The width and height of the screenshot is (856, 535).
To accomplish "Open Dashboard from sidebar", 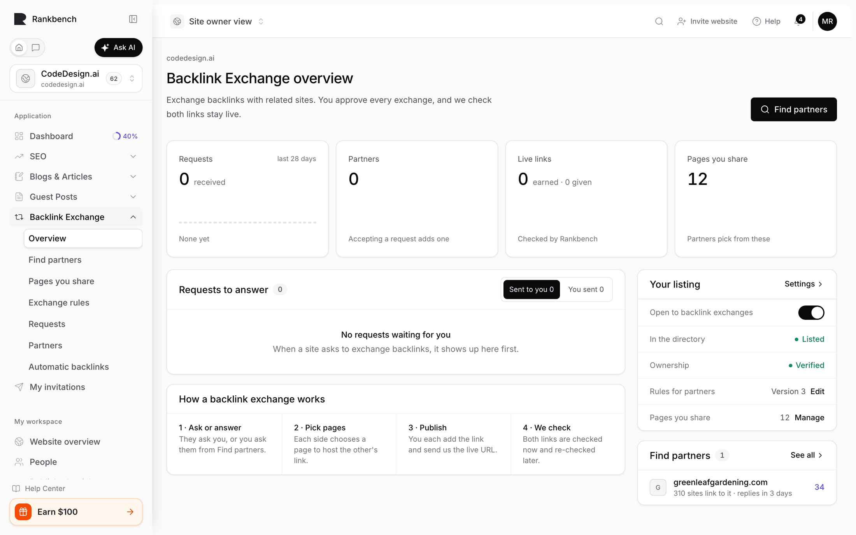I will tap(76, 136).
